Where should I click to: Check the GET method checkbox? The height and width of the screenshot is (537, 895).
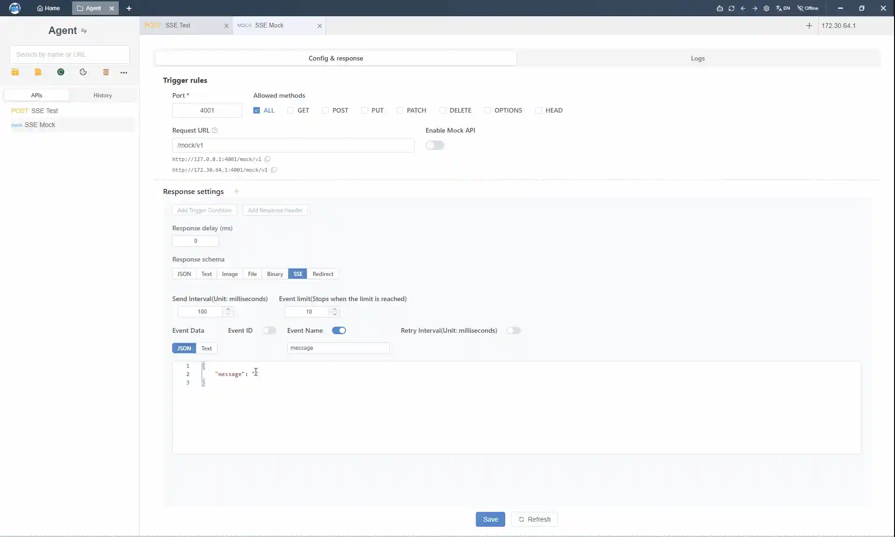[291, 110]
